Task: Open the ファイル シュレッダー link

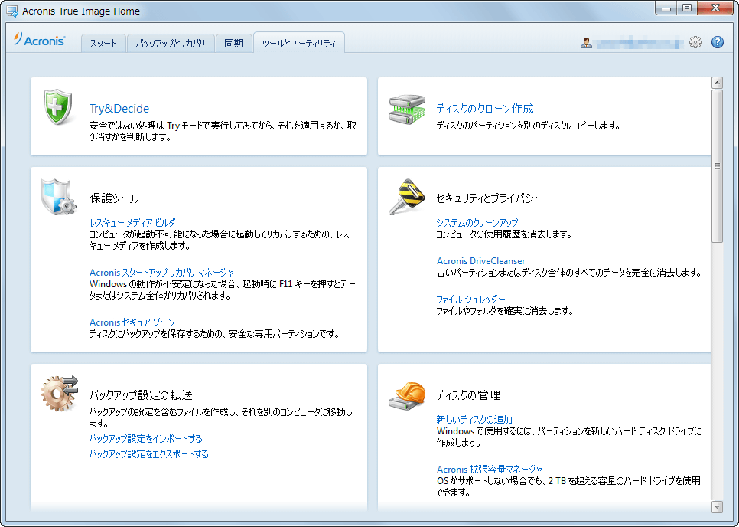Action: click(x=470, y=300)
